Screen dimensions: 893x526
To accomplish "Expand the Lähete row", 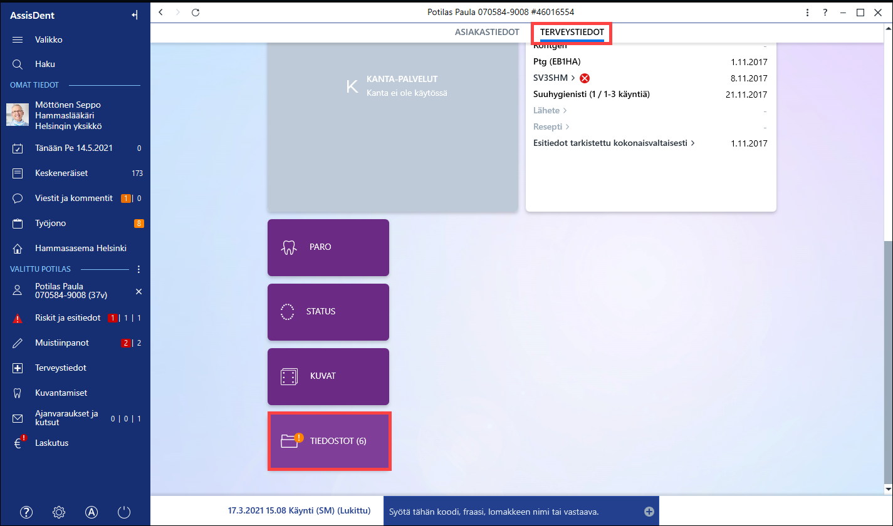I will [550, 110].
